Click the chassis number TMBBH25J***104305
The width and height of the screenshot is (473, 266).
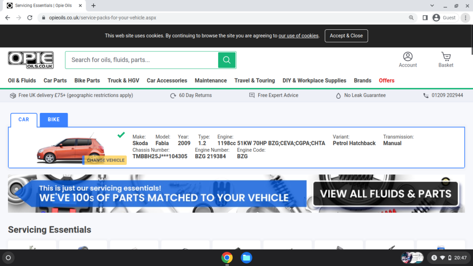[x=160, y=156]
